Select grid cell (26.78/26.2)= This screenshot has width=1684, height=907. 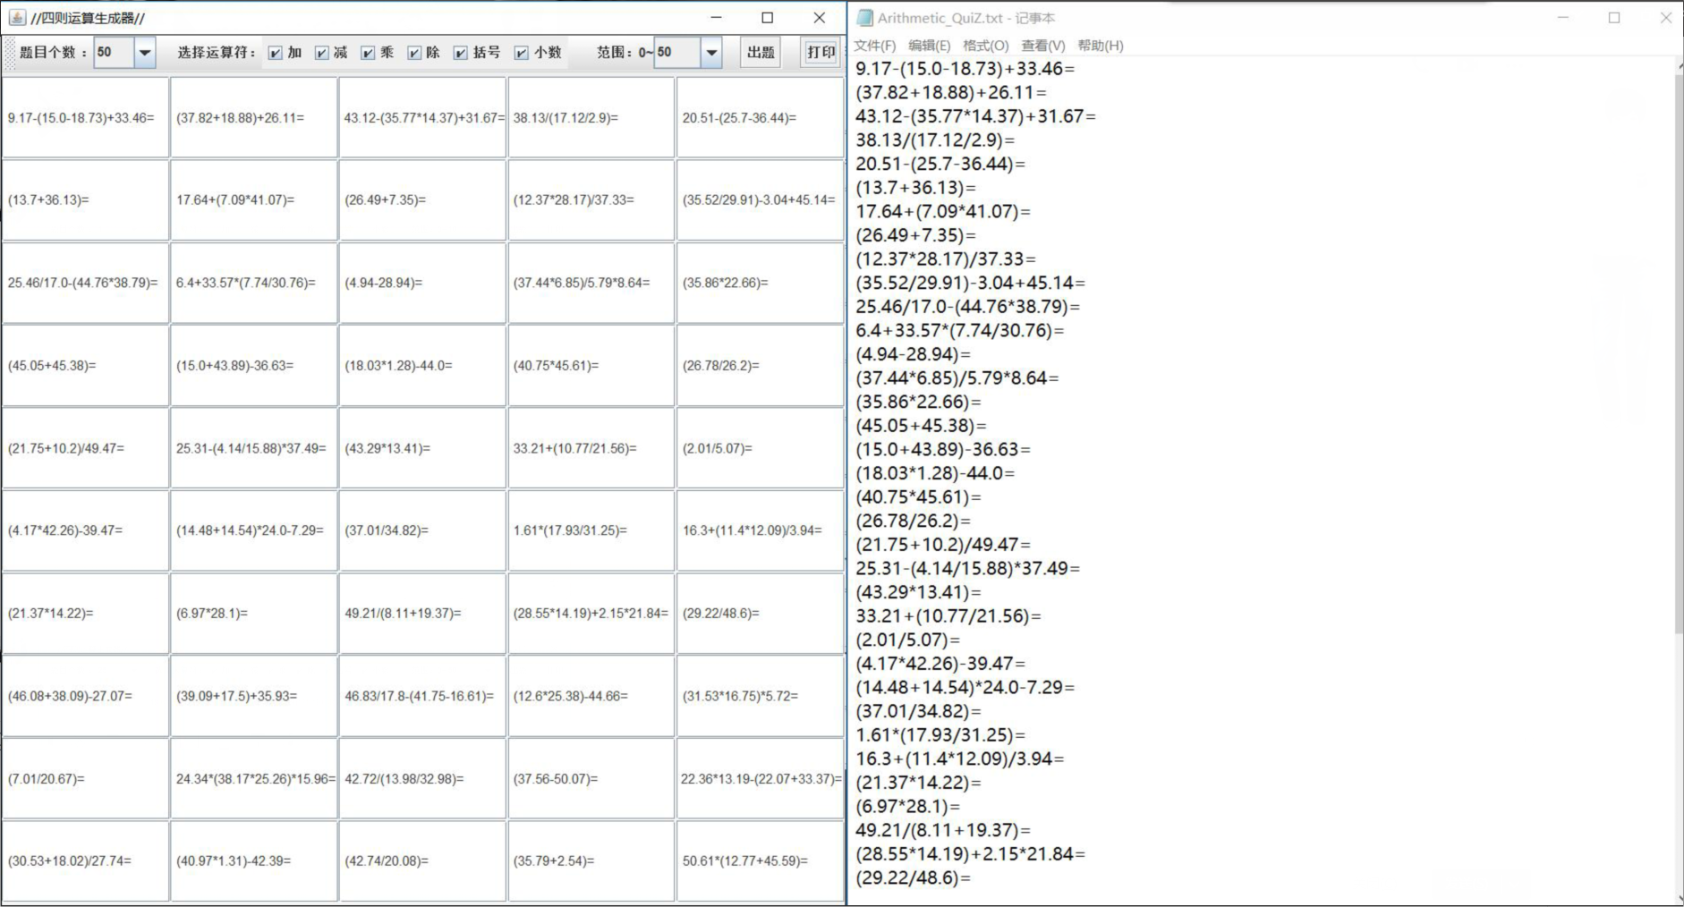760,365
